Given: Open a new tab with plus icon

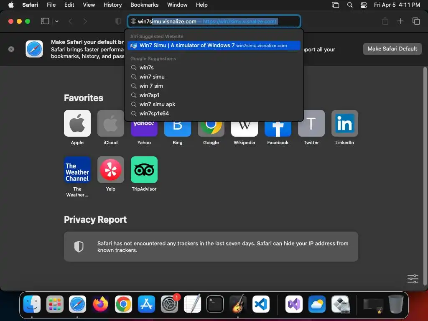Looking at the screenshot, I should tap(400, 21).
